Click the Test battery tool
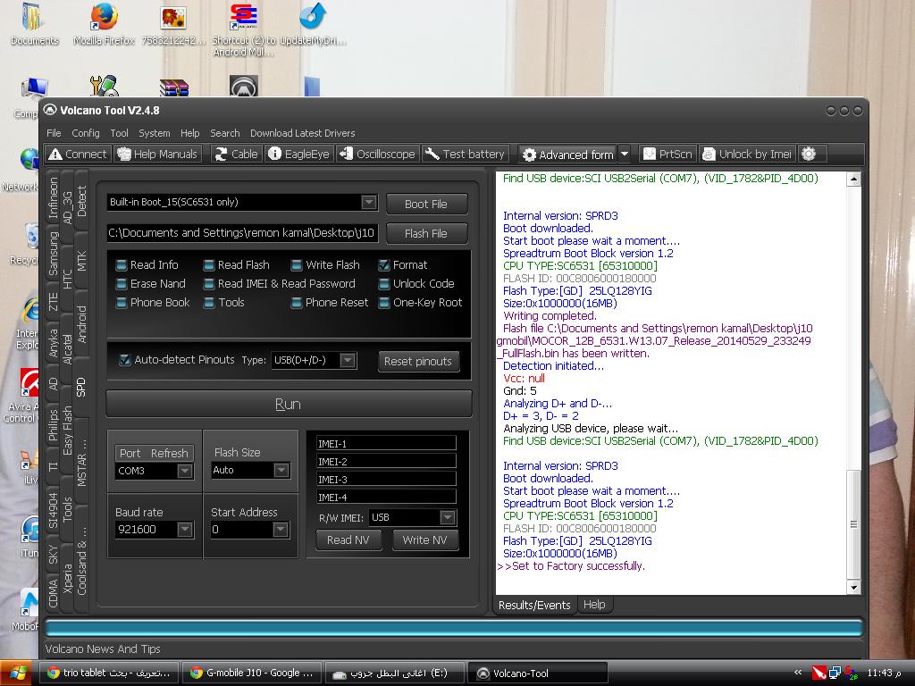Viewport: 915px width, 686px height. click(465, 154)
